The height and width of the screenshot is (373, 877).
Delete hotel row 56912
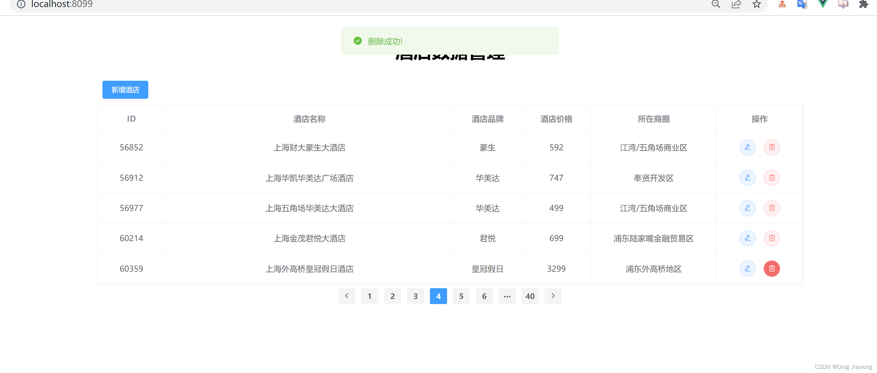coord(771,178)
